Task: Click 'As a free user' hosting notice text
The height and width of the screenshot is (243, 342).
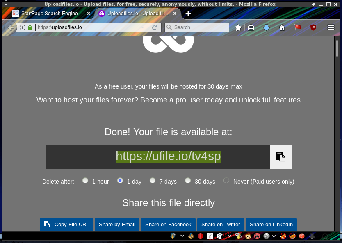Action: point(169,86)
